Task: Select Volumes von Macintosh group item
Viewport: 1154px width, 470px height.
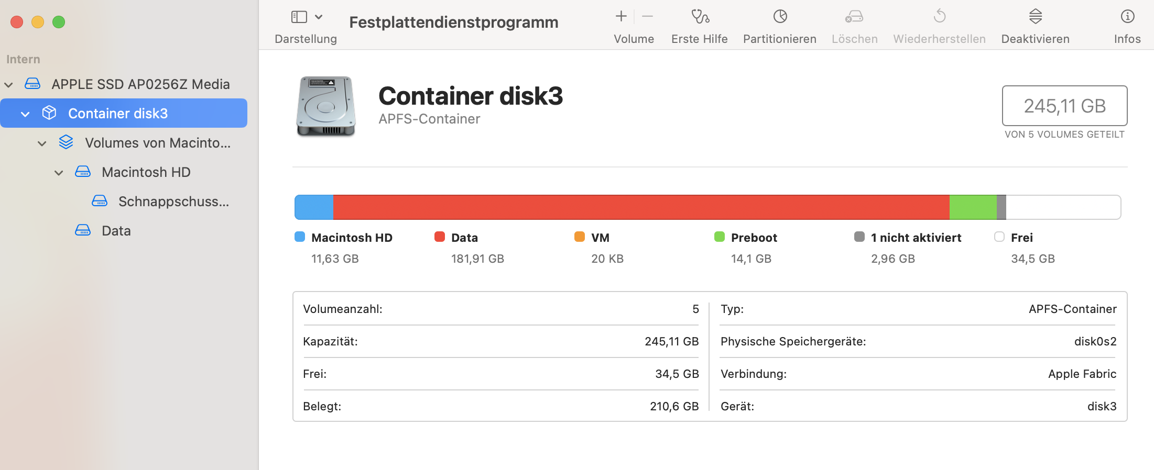Action: tap(157, 143)
